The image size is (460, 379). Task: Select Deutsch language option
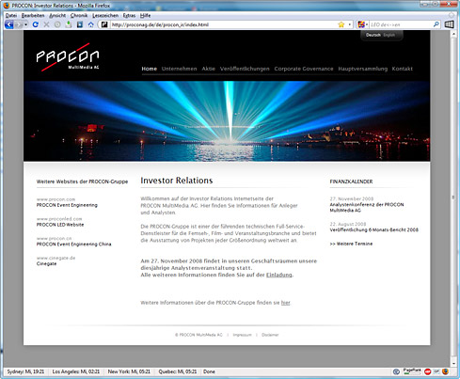(x=373, y=35)
